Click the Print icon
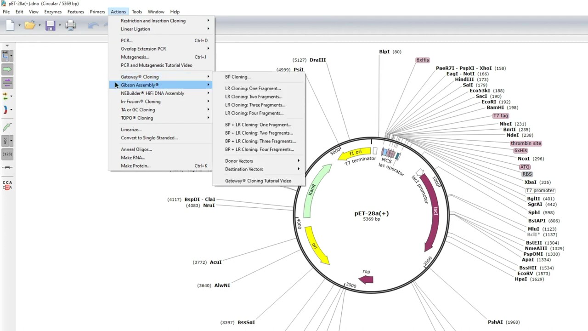The height and width of the screenshot is (331, 588). click(70, 26)
